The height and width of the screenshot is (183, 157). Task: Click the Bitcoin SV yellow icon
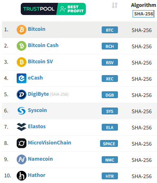point(22,62)
